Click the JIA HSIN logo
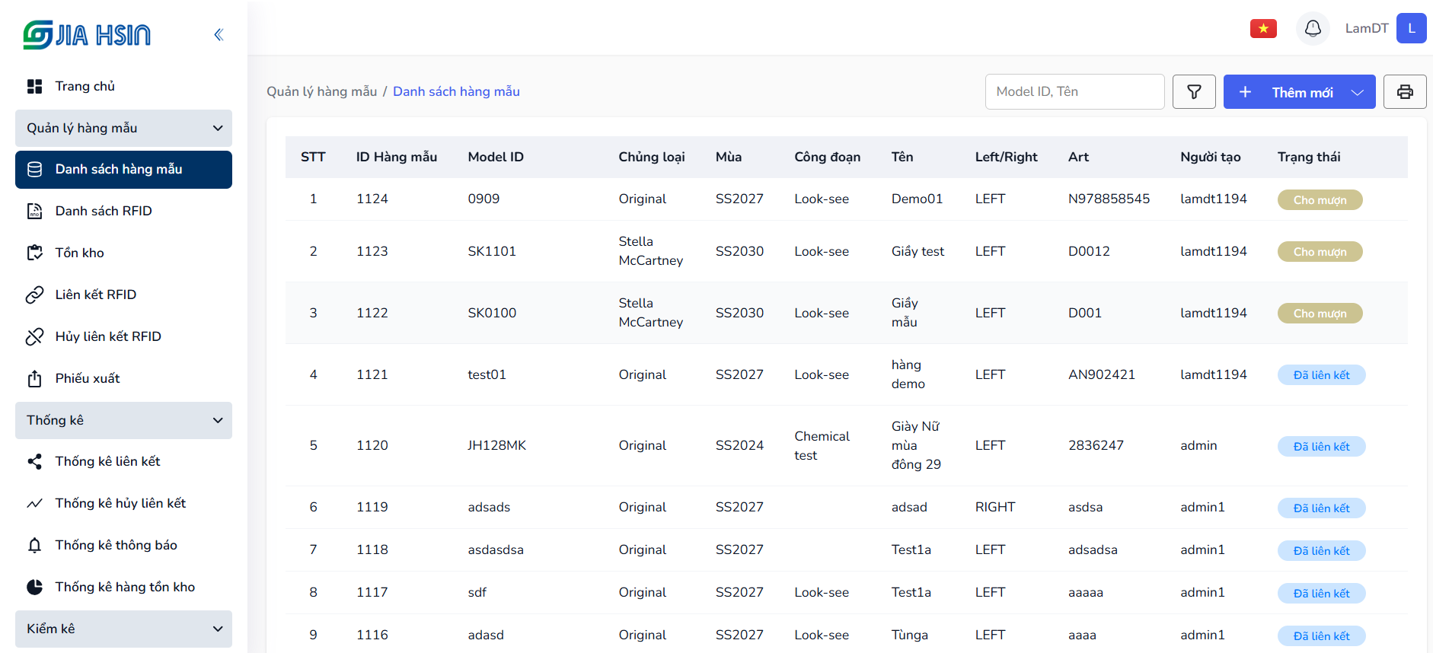The width and height of the screenshot is (1433, 653). (87, 35)
